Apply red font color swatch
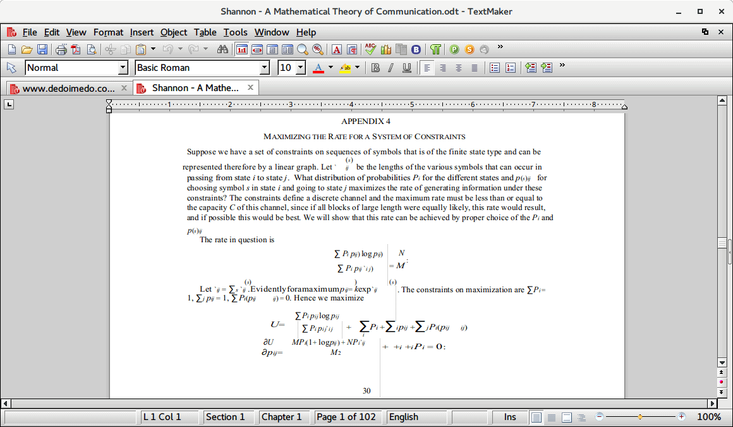 [318, 68]
